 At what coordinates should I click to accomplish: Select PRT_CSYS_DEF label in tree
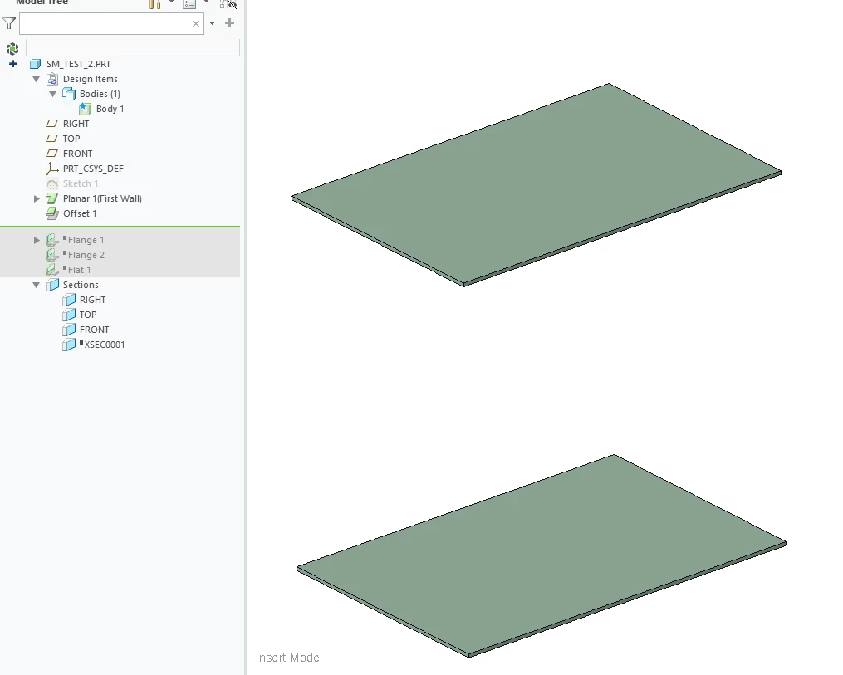tap(93, 169)
